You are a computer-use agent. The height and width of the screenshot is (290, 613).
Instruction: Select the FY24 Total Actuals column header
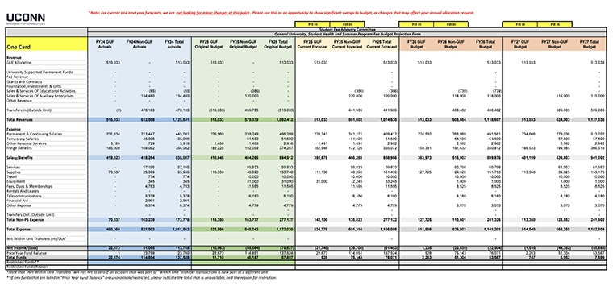pyautogui.click(x=174, y=43)
